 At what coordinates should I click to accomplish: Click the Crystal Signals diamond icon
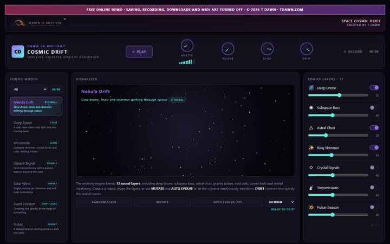click(311, 168)
